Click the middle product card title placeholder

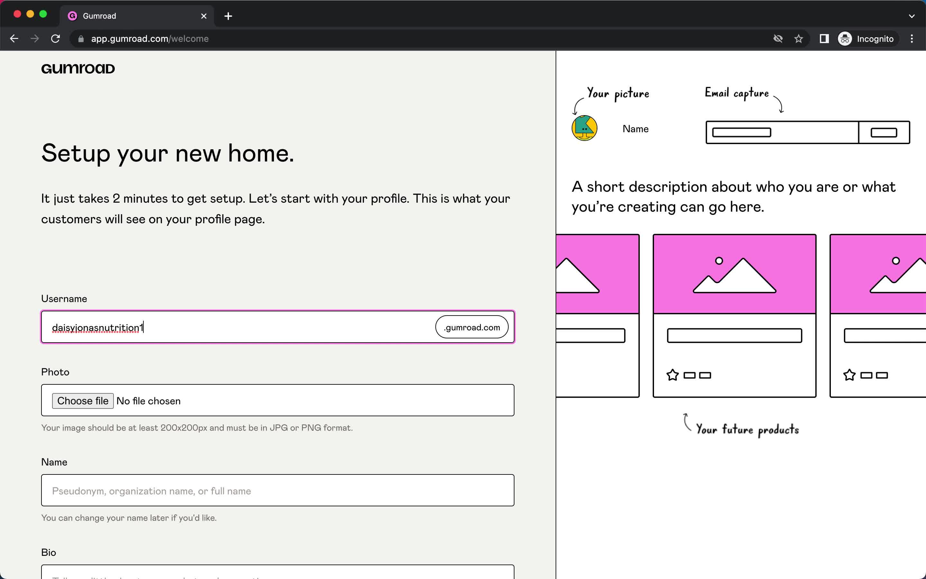tap(734, 335)
